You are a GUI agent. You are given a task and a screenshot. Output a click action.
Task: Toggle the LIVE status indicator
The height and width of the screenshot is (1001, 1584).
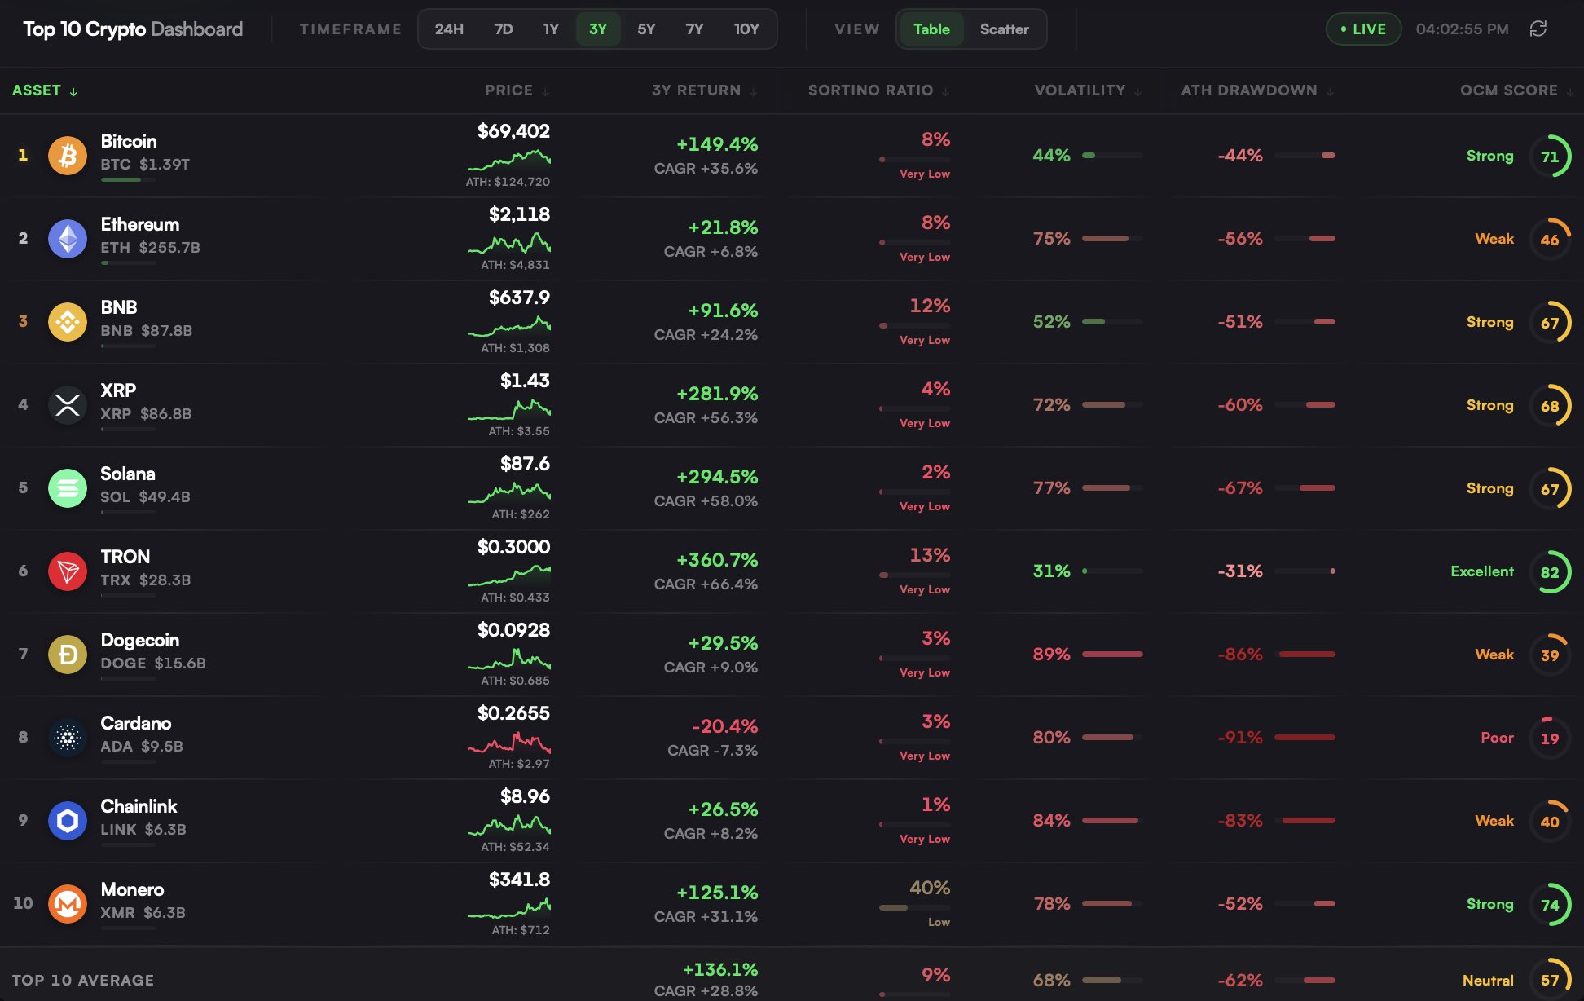[1362, 29]
